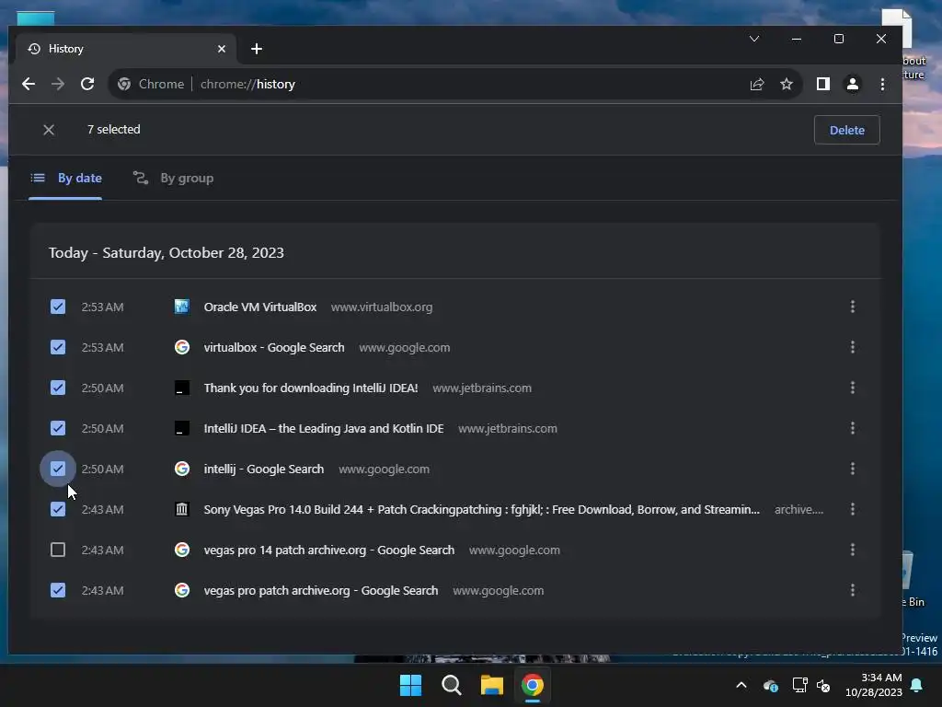Viewport: 942px width, 707px height.
Task: Open File Explorer from the taskbar
Action: pos(491,685)
